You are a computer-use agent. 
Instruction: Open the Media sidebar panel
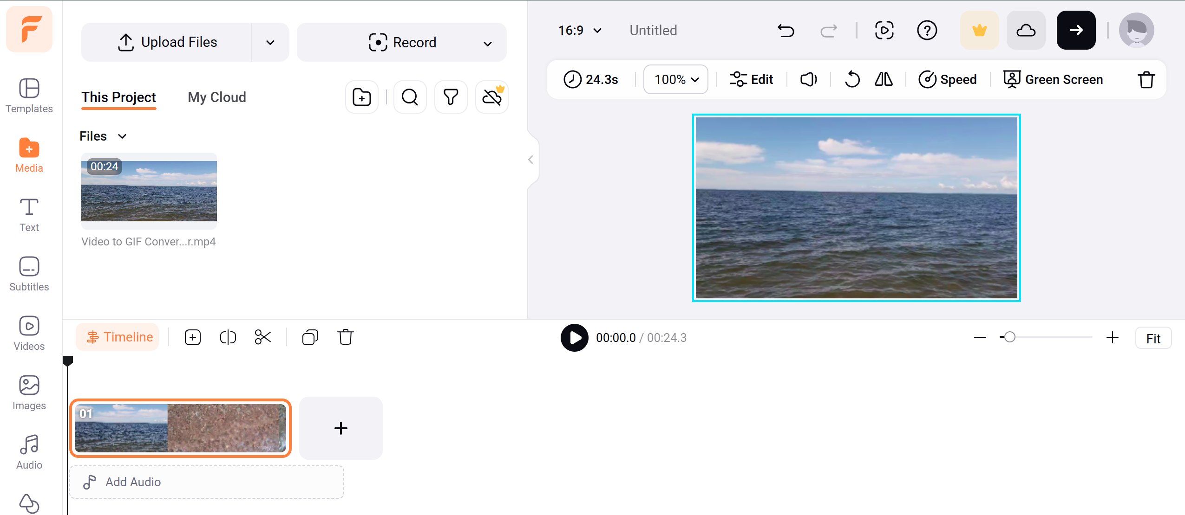(x=29, y=155)
